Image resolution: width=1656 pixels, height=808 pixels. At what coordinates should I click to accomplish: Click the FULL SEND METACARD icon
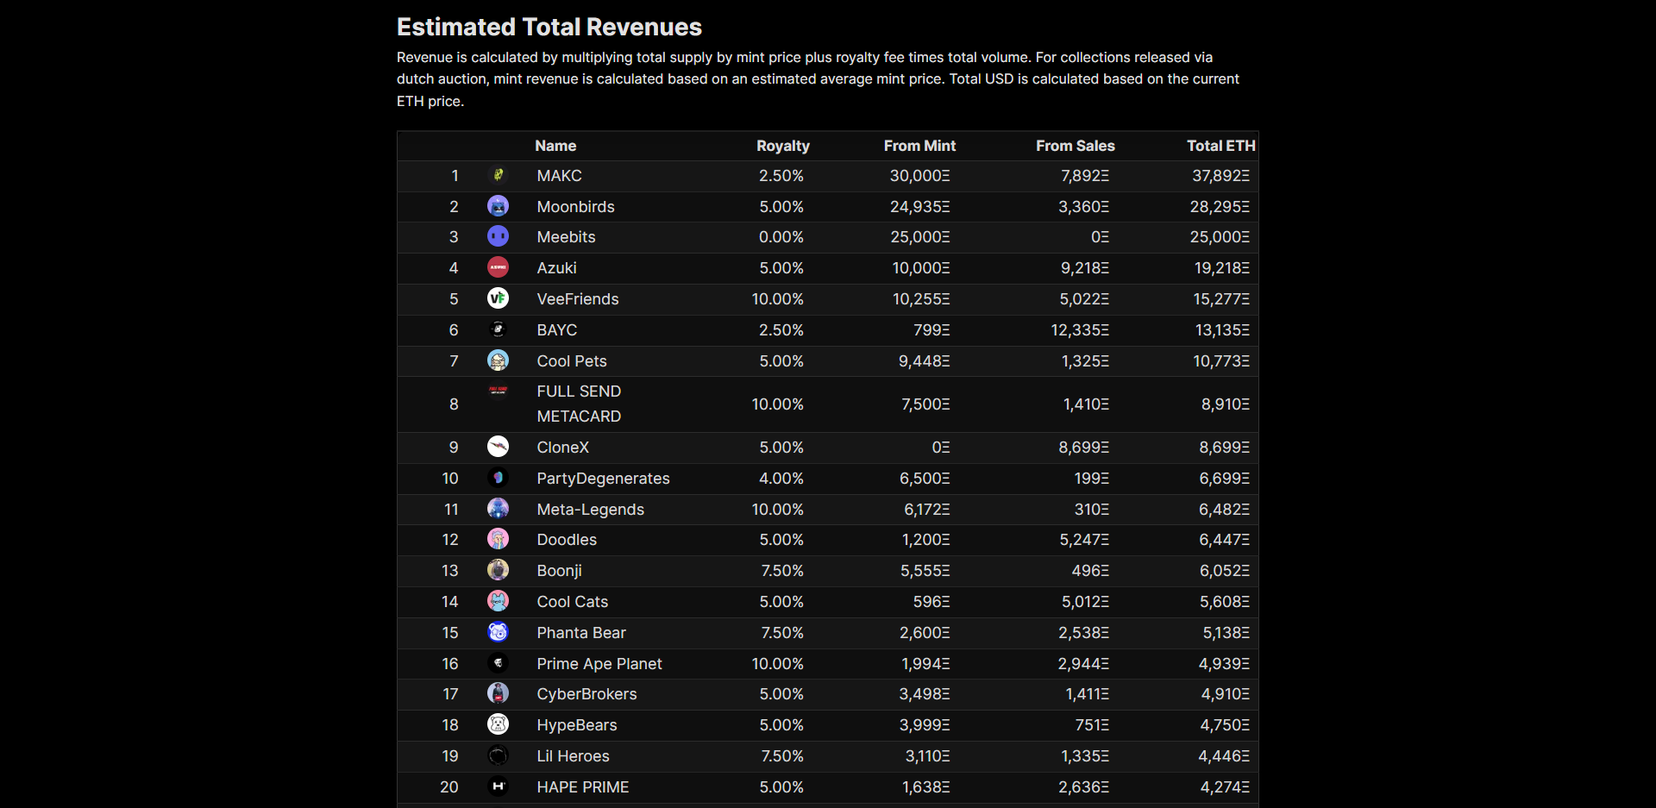coord(498,391)
